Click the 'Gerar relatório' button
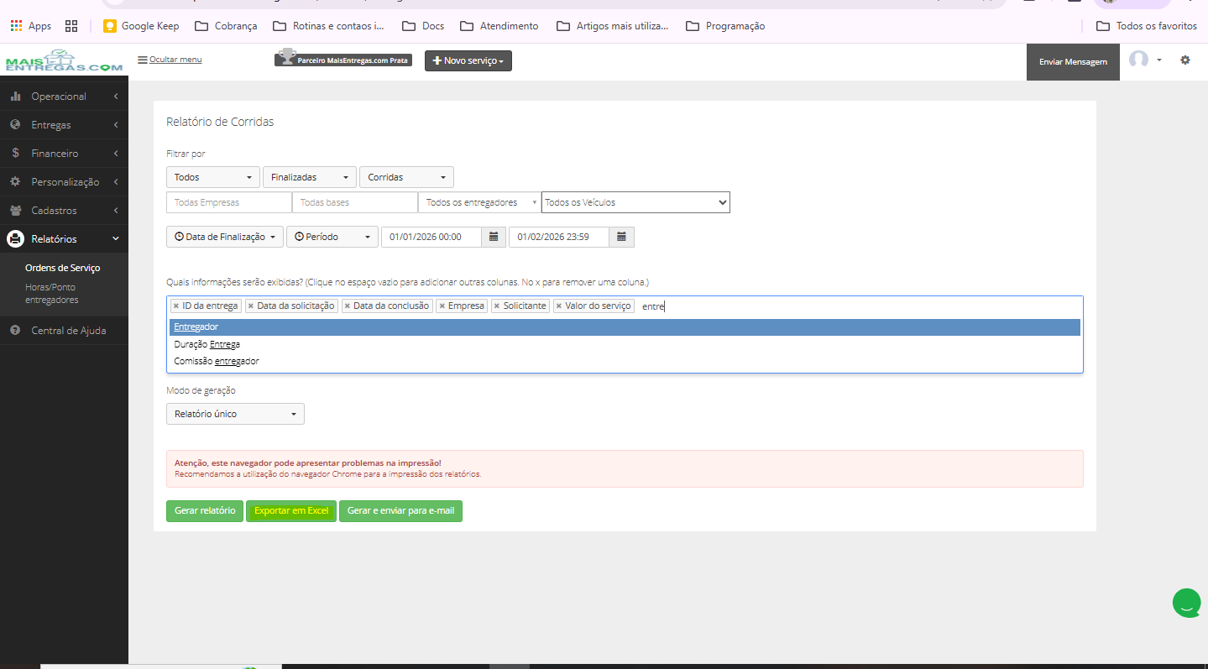Screen dimensions: 1208x669 point(205,511)
